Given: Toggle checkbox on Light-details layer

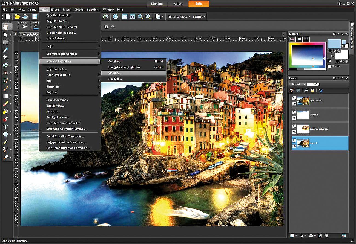Looking at the screenshot, I should pyautogui.click(x=294, y=98).
